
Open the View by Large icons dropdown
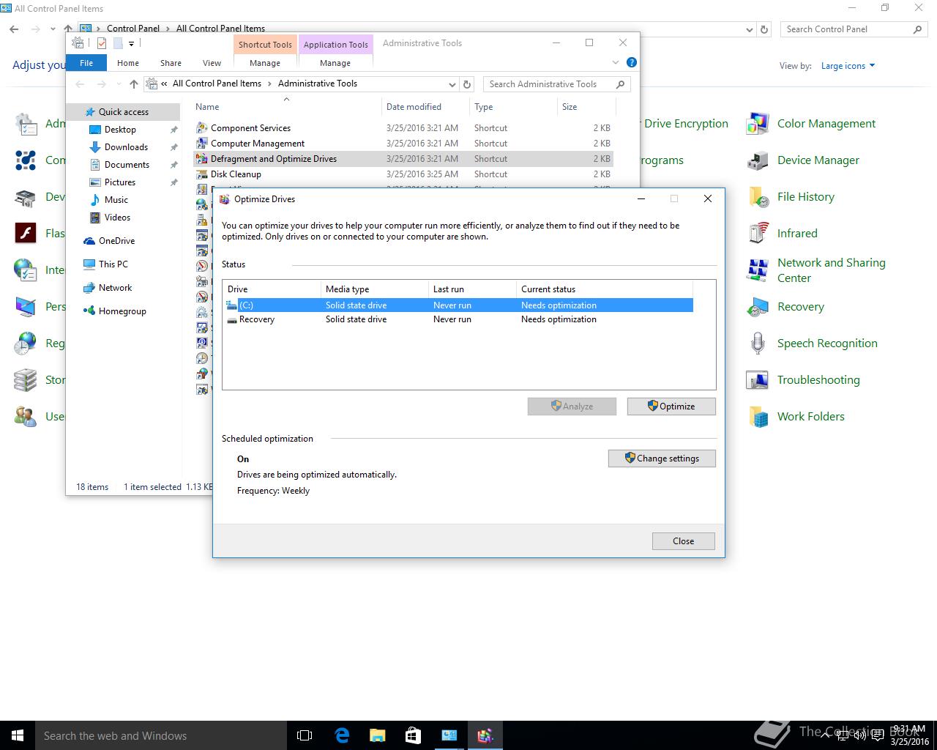coord(848,66)
